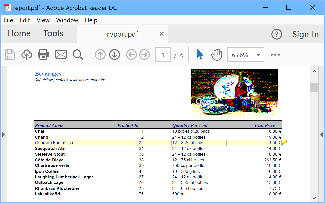
Task: Open the Find text magnifier icon
Action: [x=78, y=55]
